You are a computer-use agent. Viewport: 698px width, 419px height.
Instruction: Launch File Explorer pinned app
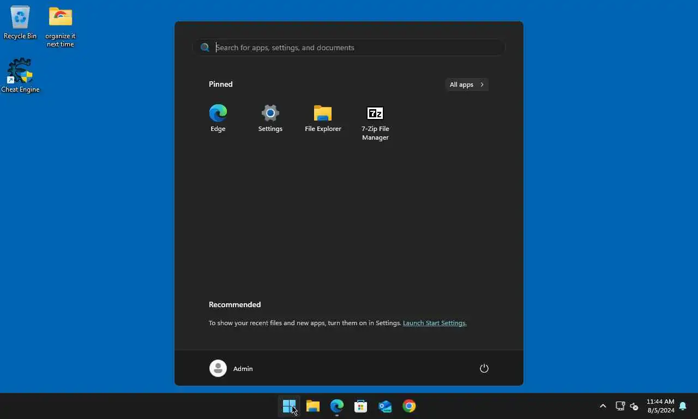point(323,118)
